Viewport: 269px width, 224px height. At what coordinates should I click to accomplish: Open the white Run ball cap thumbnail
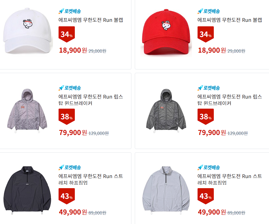(27, 31)
